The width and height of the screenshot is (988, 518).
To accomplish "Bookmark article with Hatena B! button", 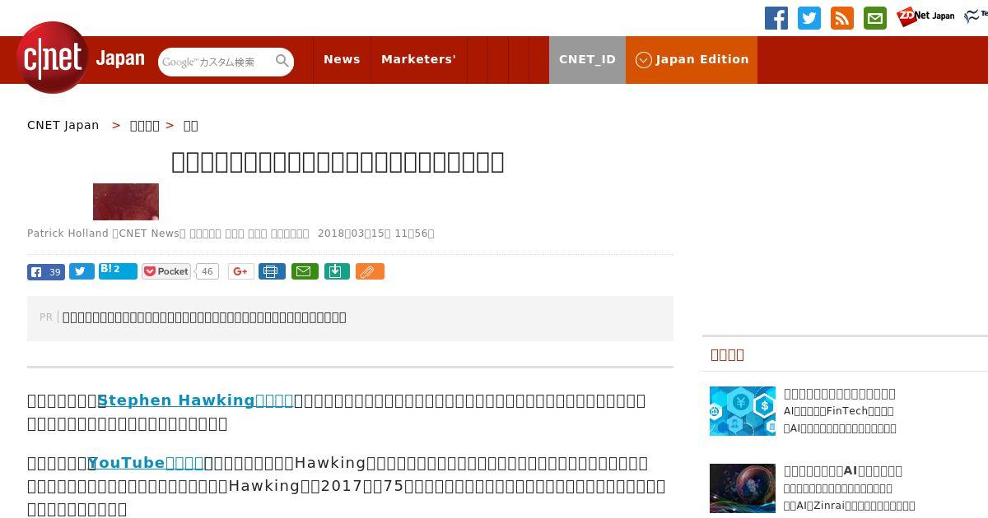I will coord(118,271).
